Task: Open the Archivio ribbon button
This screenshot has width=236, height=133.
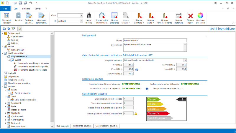Action: tap(18, 17)
